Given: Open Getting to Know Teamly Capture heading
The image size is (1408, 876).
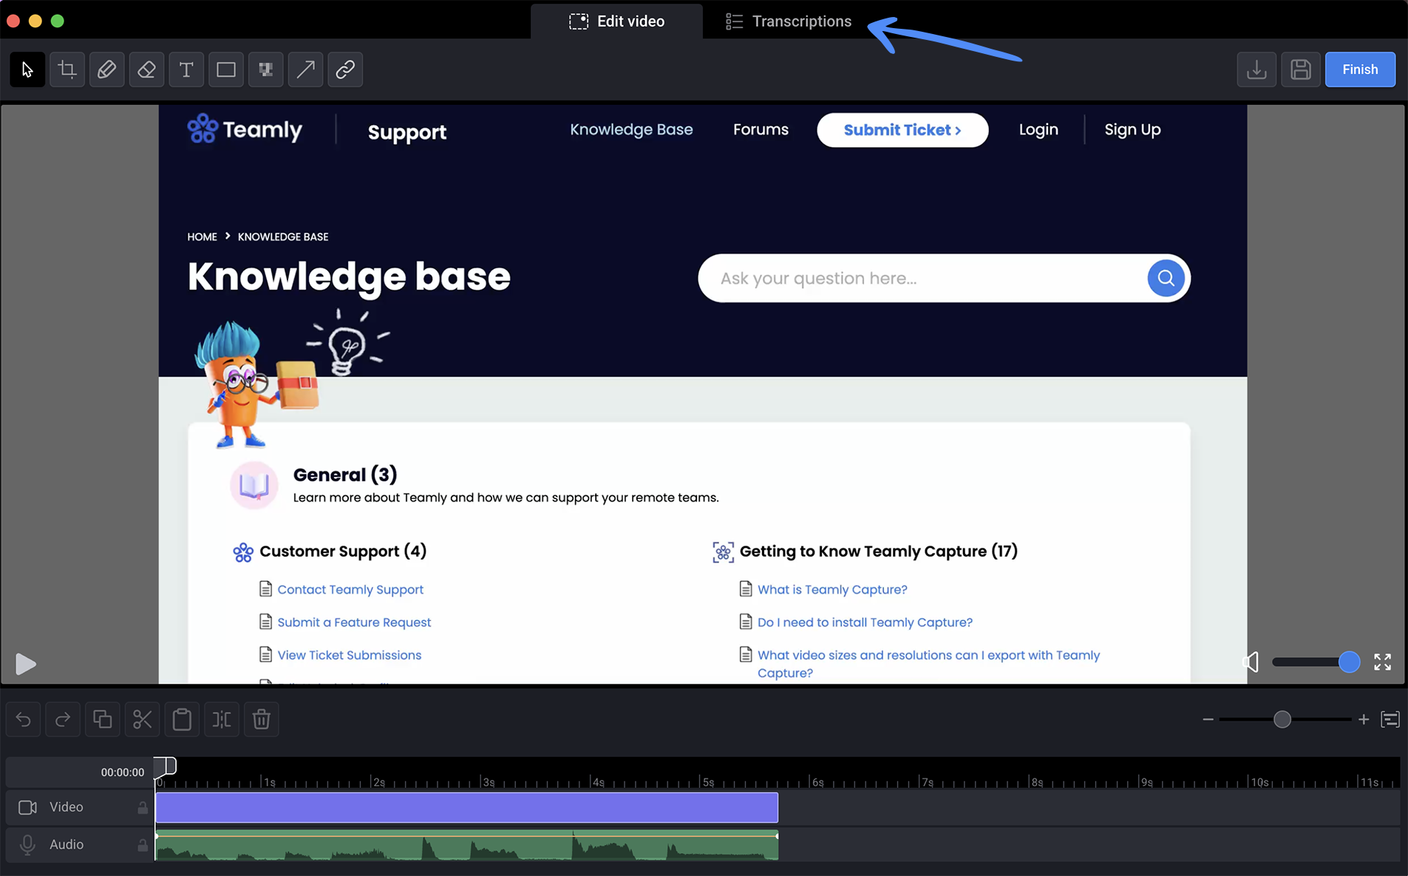Looking at the screenshot, I should coord(879,551).
